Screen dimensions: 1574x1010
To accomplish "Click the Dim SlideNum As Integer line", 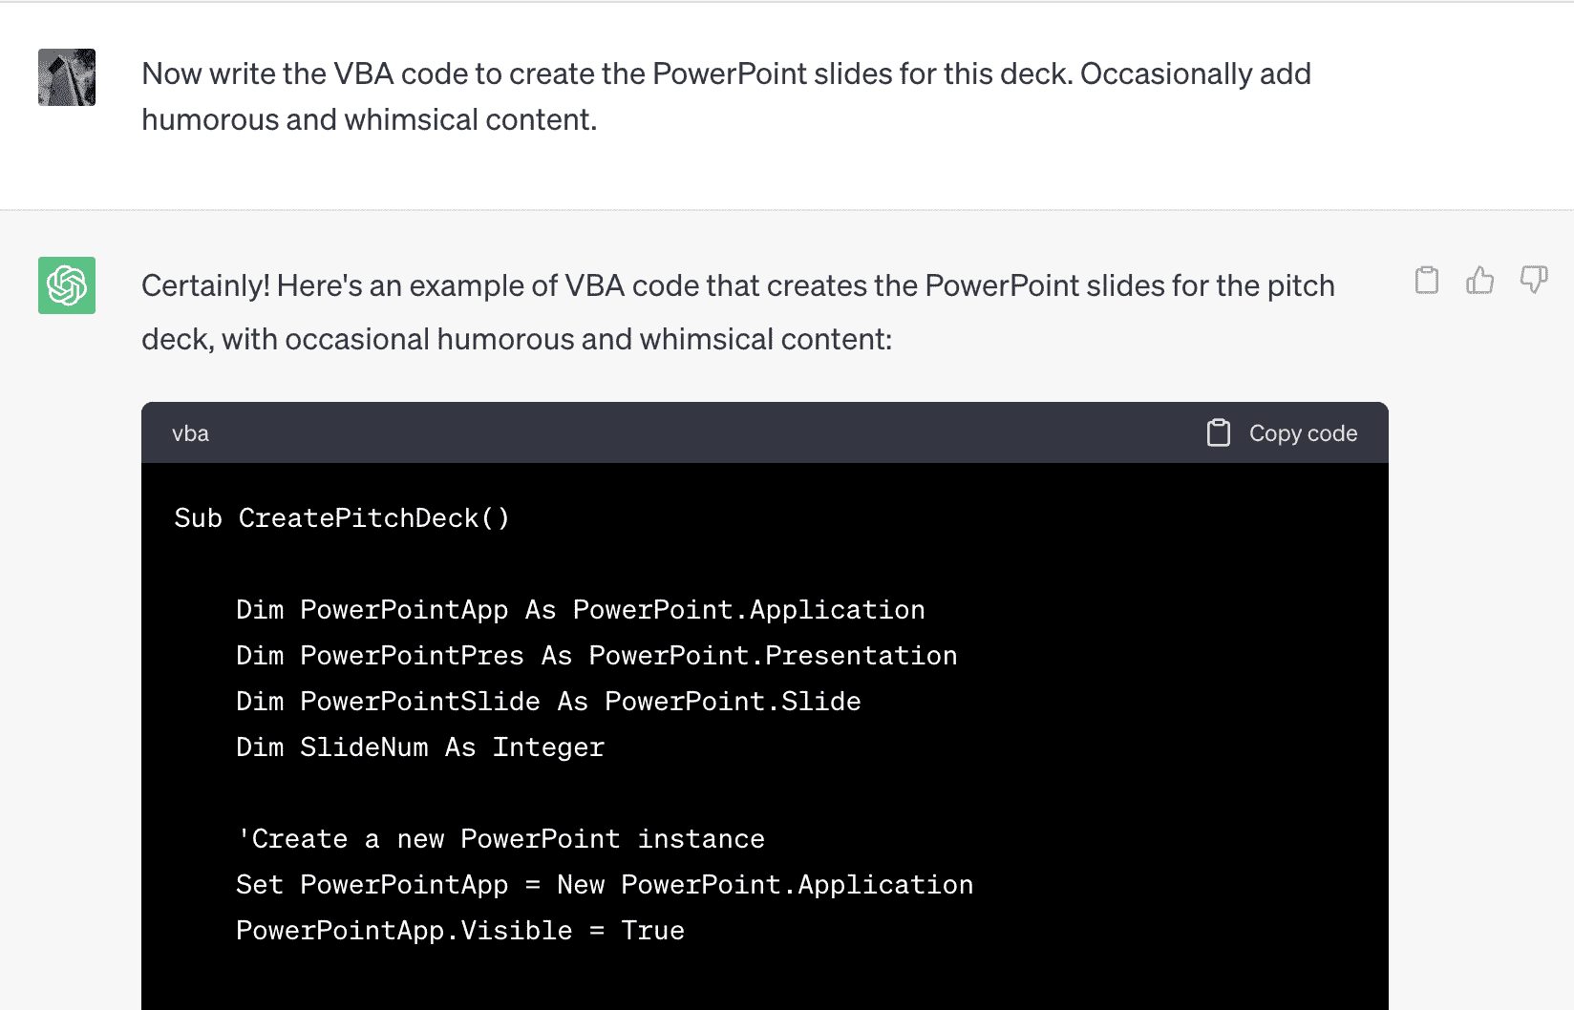I will [x=420, y=747].
